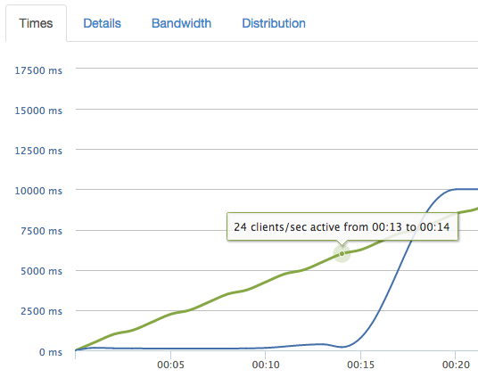This screenshot has width=478, height=386.
Task: Click the 00:05 time axis label
Action: click(x=170, y=365)
